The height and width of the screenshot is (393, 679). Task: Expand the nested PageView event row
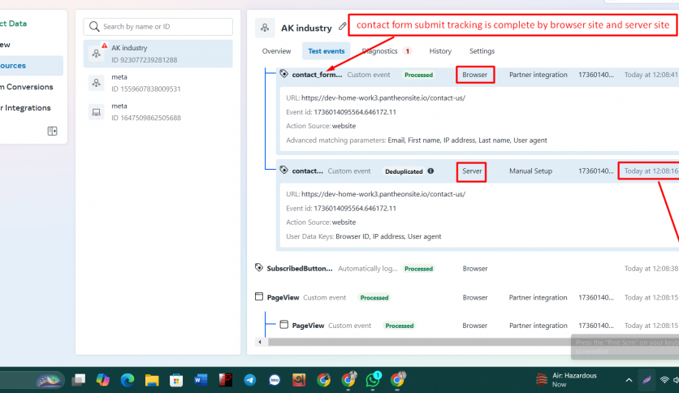tap(478, 326)
